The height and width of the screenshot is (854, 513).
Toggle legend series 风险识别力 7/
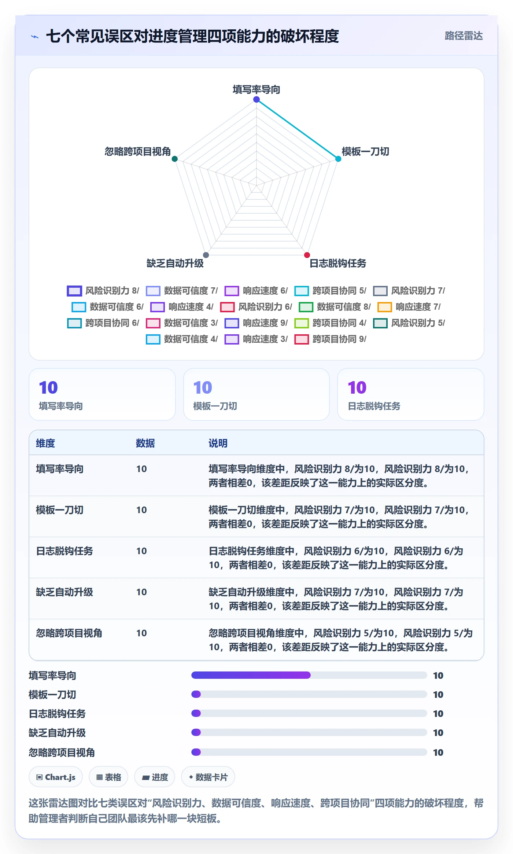point(409,291)
